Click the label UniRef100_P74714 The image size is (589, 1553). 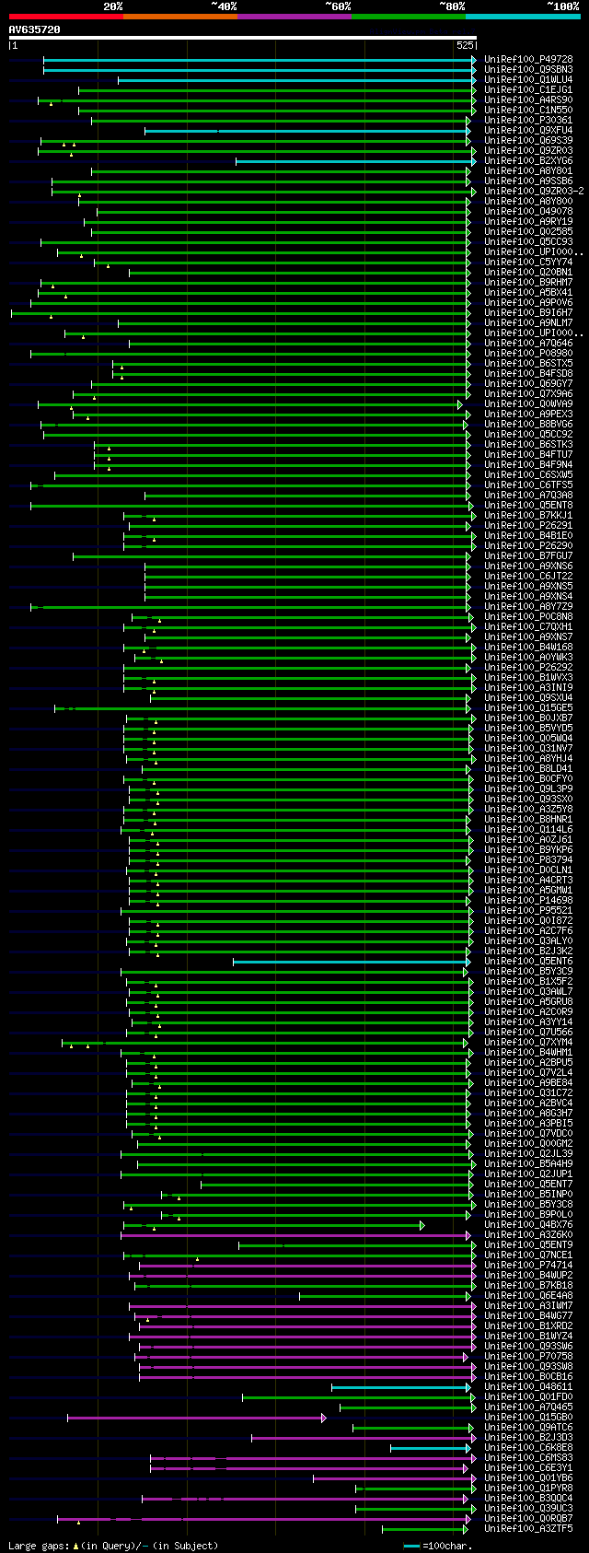(x=528, y=1265)
